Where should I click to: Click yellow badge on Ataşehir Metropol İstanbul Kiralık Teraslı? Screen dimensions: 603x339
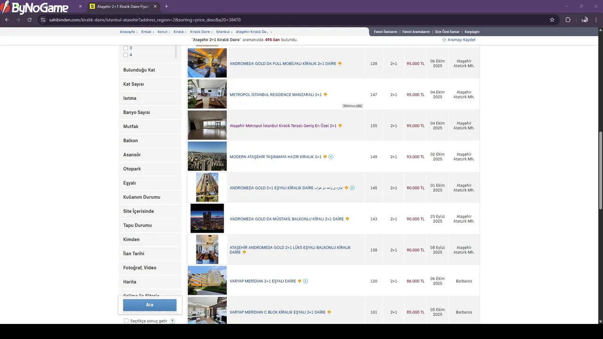pyautogui.click(x=340, y=126)
